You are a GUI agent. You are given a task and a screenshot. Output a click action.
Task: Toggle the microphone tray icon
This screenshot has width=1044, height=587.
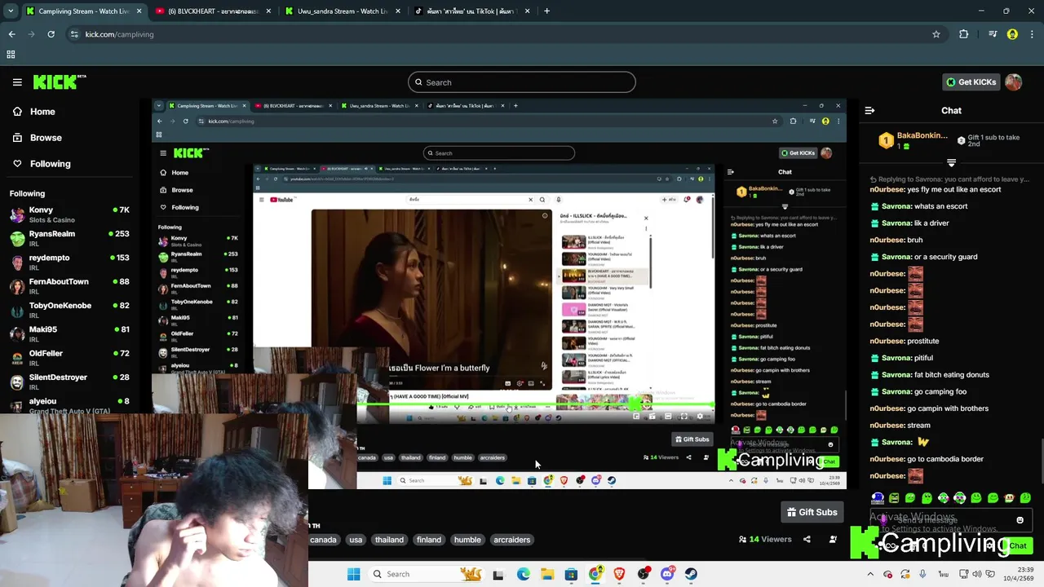pos(922,574)
